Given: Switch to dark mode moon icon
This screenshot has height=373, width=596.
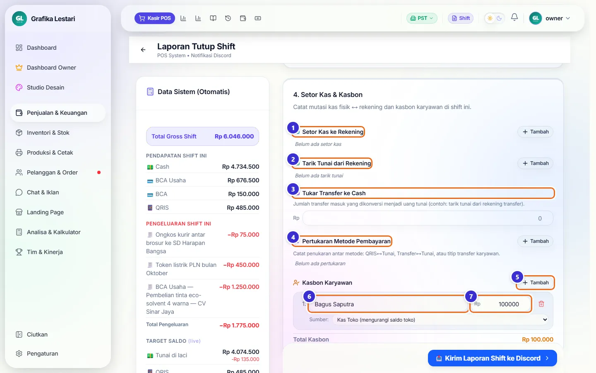Looking at the screenshot, I should [499, 18].
